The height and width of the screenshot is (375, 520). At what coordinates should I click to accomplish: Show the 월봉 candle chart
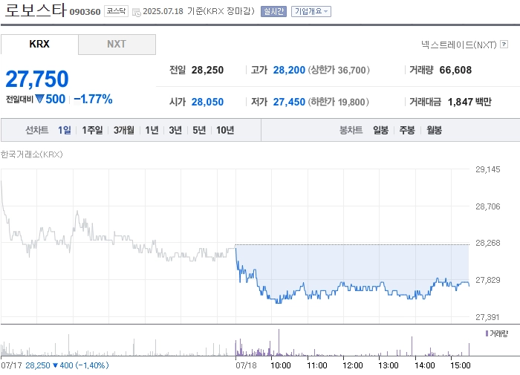pyautogui.click(x=434, y=130)
